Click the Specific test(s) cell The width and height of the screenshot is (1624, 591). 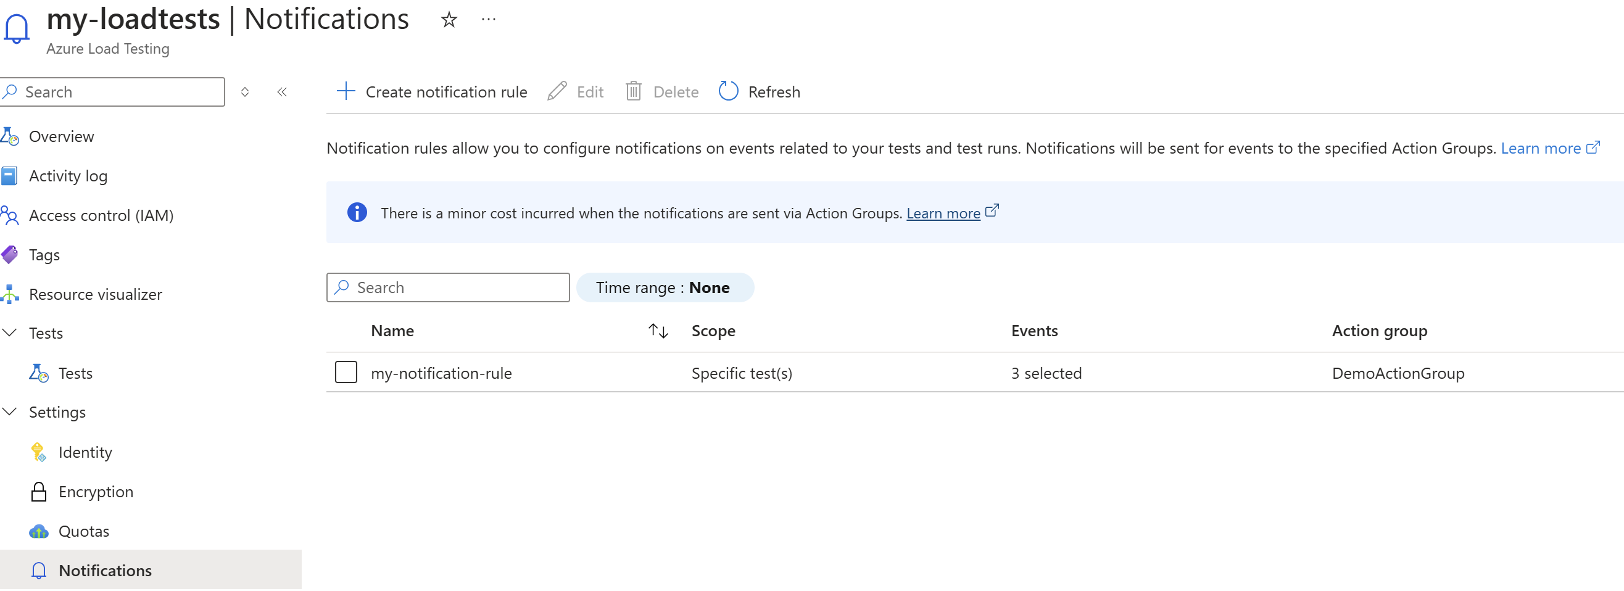coord(742,373)
